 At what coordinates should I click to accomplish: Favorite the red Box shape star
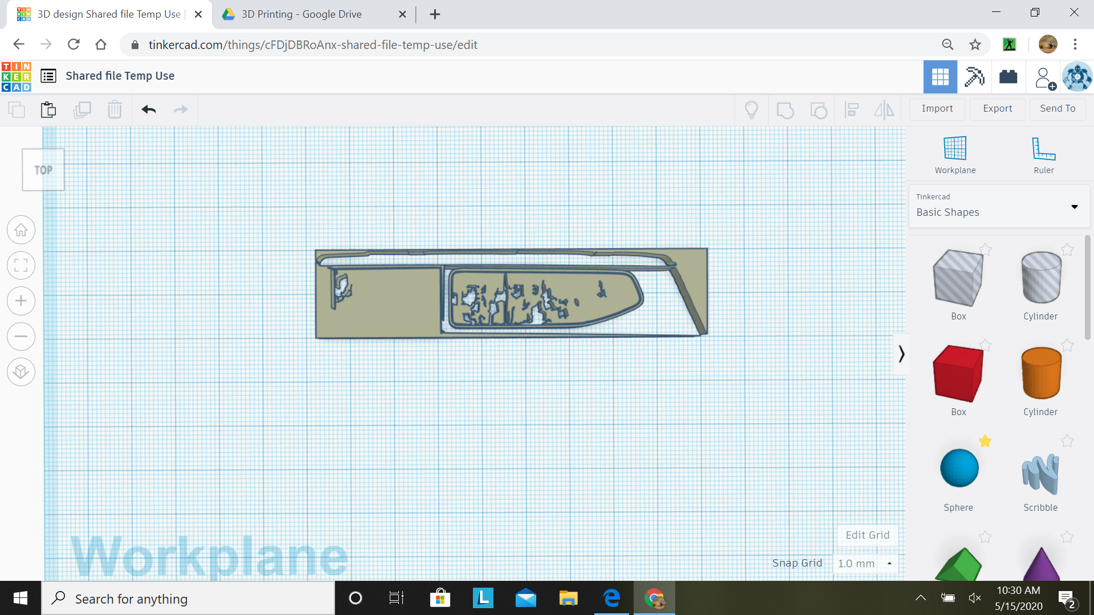985,346
